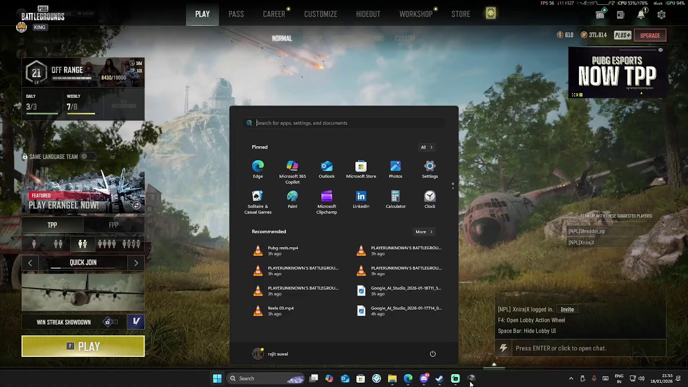Select the NORMAL match sub-tab
The image size is (688, 387).
tap(282, 38)
